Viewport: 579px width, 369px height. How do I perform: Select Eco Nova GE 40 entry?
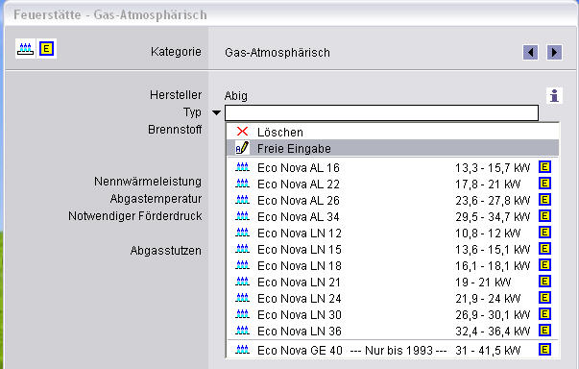pyautogui.click(x=393, y=350)
